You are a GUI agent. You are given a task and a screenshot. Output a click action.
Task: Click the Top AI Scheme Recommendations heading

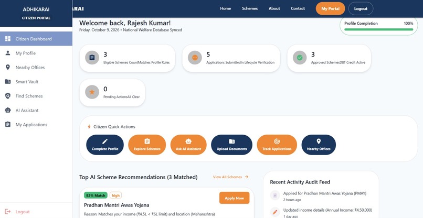(x=139, y=177)
